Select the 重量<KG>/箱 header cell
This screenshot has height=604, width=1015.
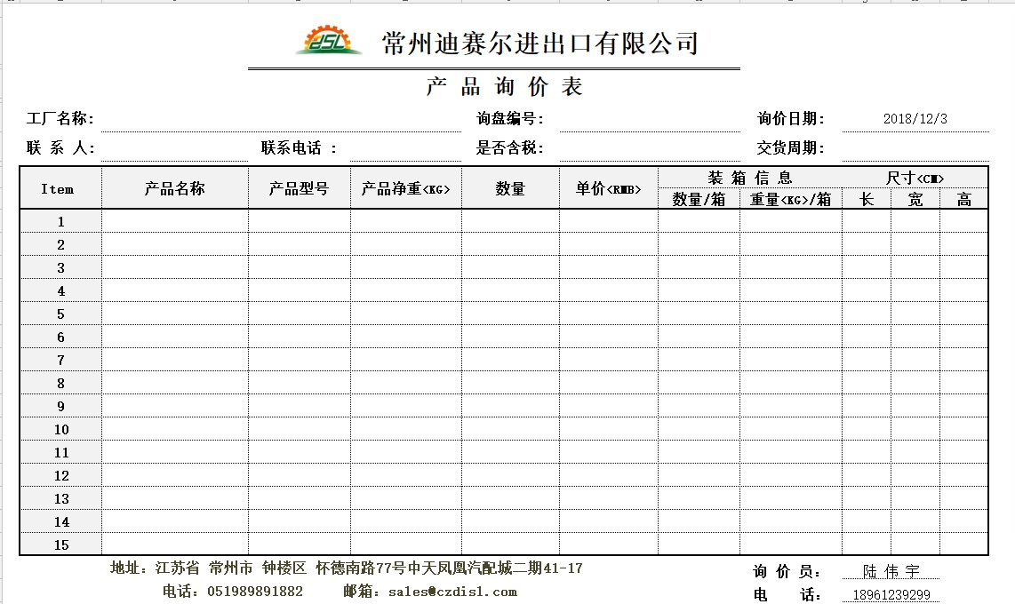[x=790, y=200]
